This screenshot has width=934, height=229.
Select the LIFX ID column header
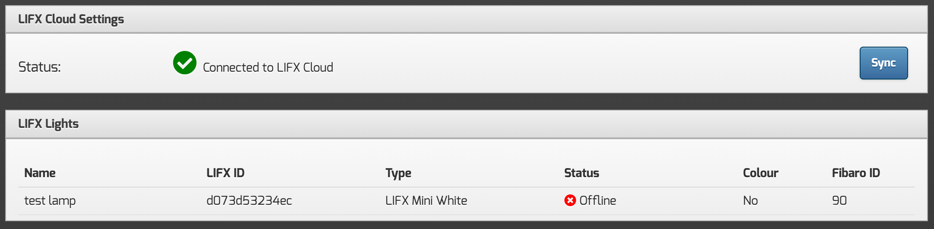[226, 173]
